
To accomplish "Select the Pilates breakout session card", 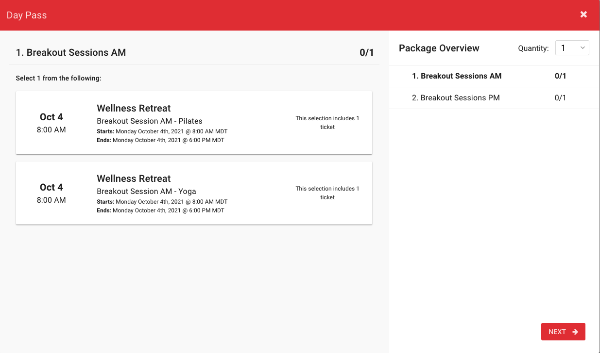I will [194, 123].
